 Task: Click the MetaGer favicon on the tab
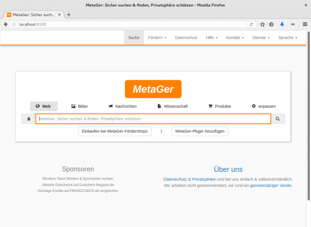click(x=9, y=15)
